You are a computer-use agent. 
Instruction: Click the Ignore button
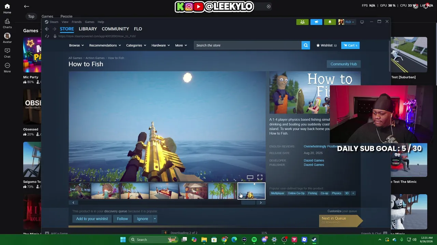143,219
